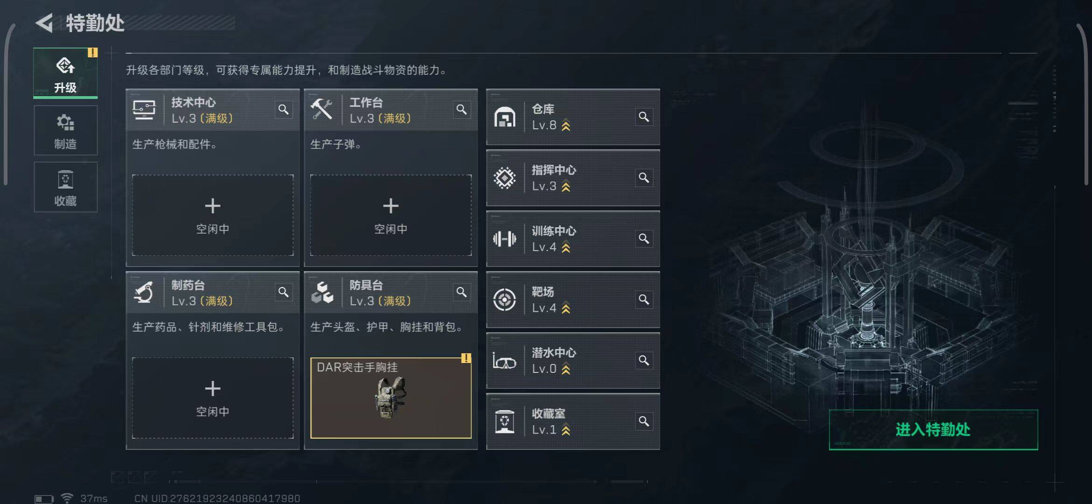The width and height of the screenshot is (1092, 504).
Task: Click the magnifier icon on 指挥中心
Action: (x=644, y=178)
